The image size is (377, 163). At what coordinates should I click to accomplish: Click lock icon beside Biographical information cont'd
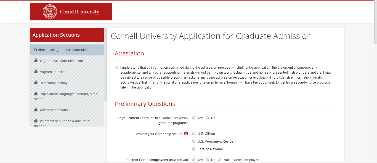[36, 61]
